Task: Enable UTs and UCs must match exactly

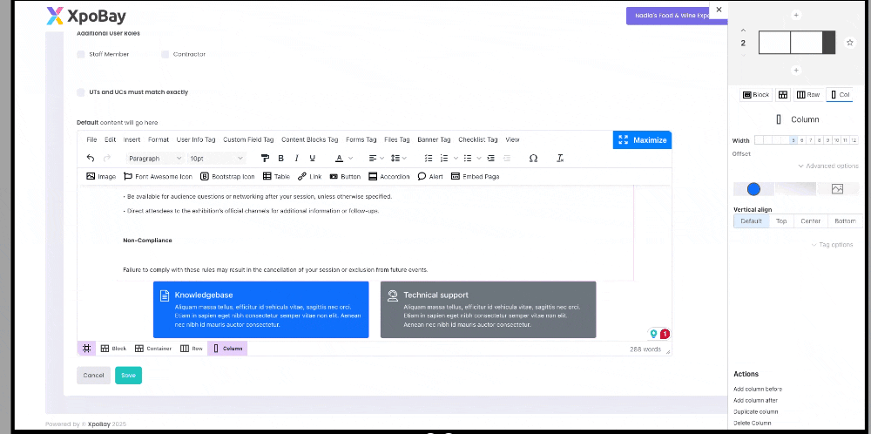Action: click(82, 92)
